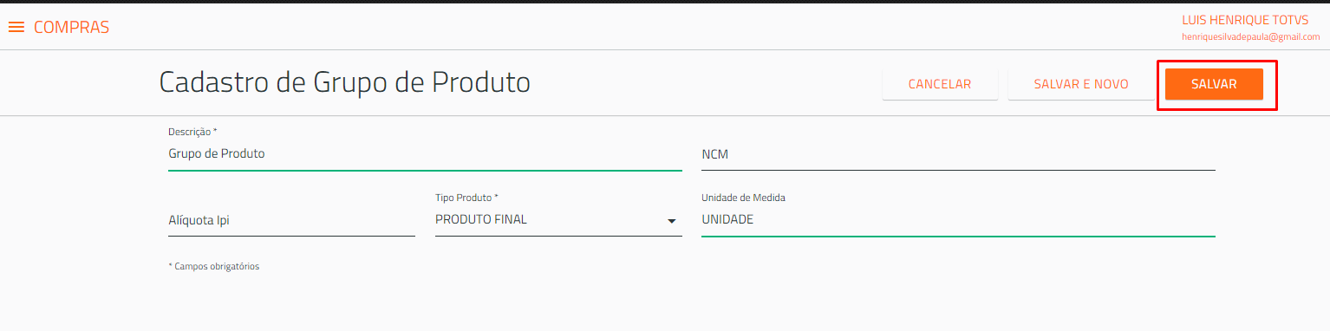Click the Descrição field label
The height and width of the screenshot is (331, 1330).
192,132
